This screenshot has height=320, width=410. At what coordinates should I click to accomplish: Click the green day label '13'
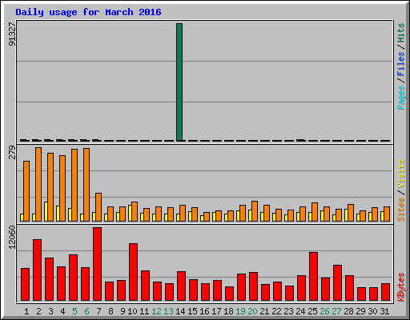pyautogui.click(x=168, y=311)
